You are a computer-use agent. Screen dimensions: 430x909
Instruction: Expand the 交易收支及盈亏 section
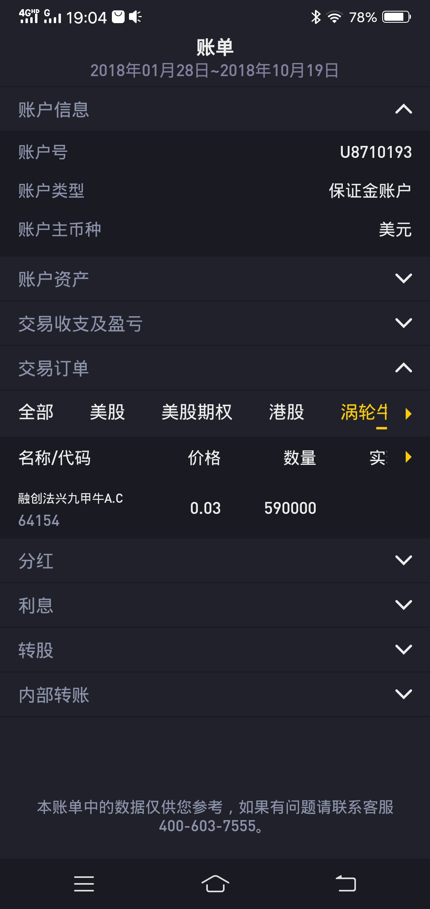pyautogui.click(x=403, y=323)
